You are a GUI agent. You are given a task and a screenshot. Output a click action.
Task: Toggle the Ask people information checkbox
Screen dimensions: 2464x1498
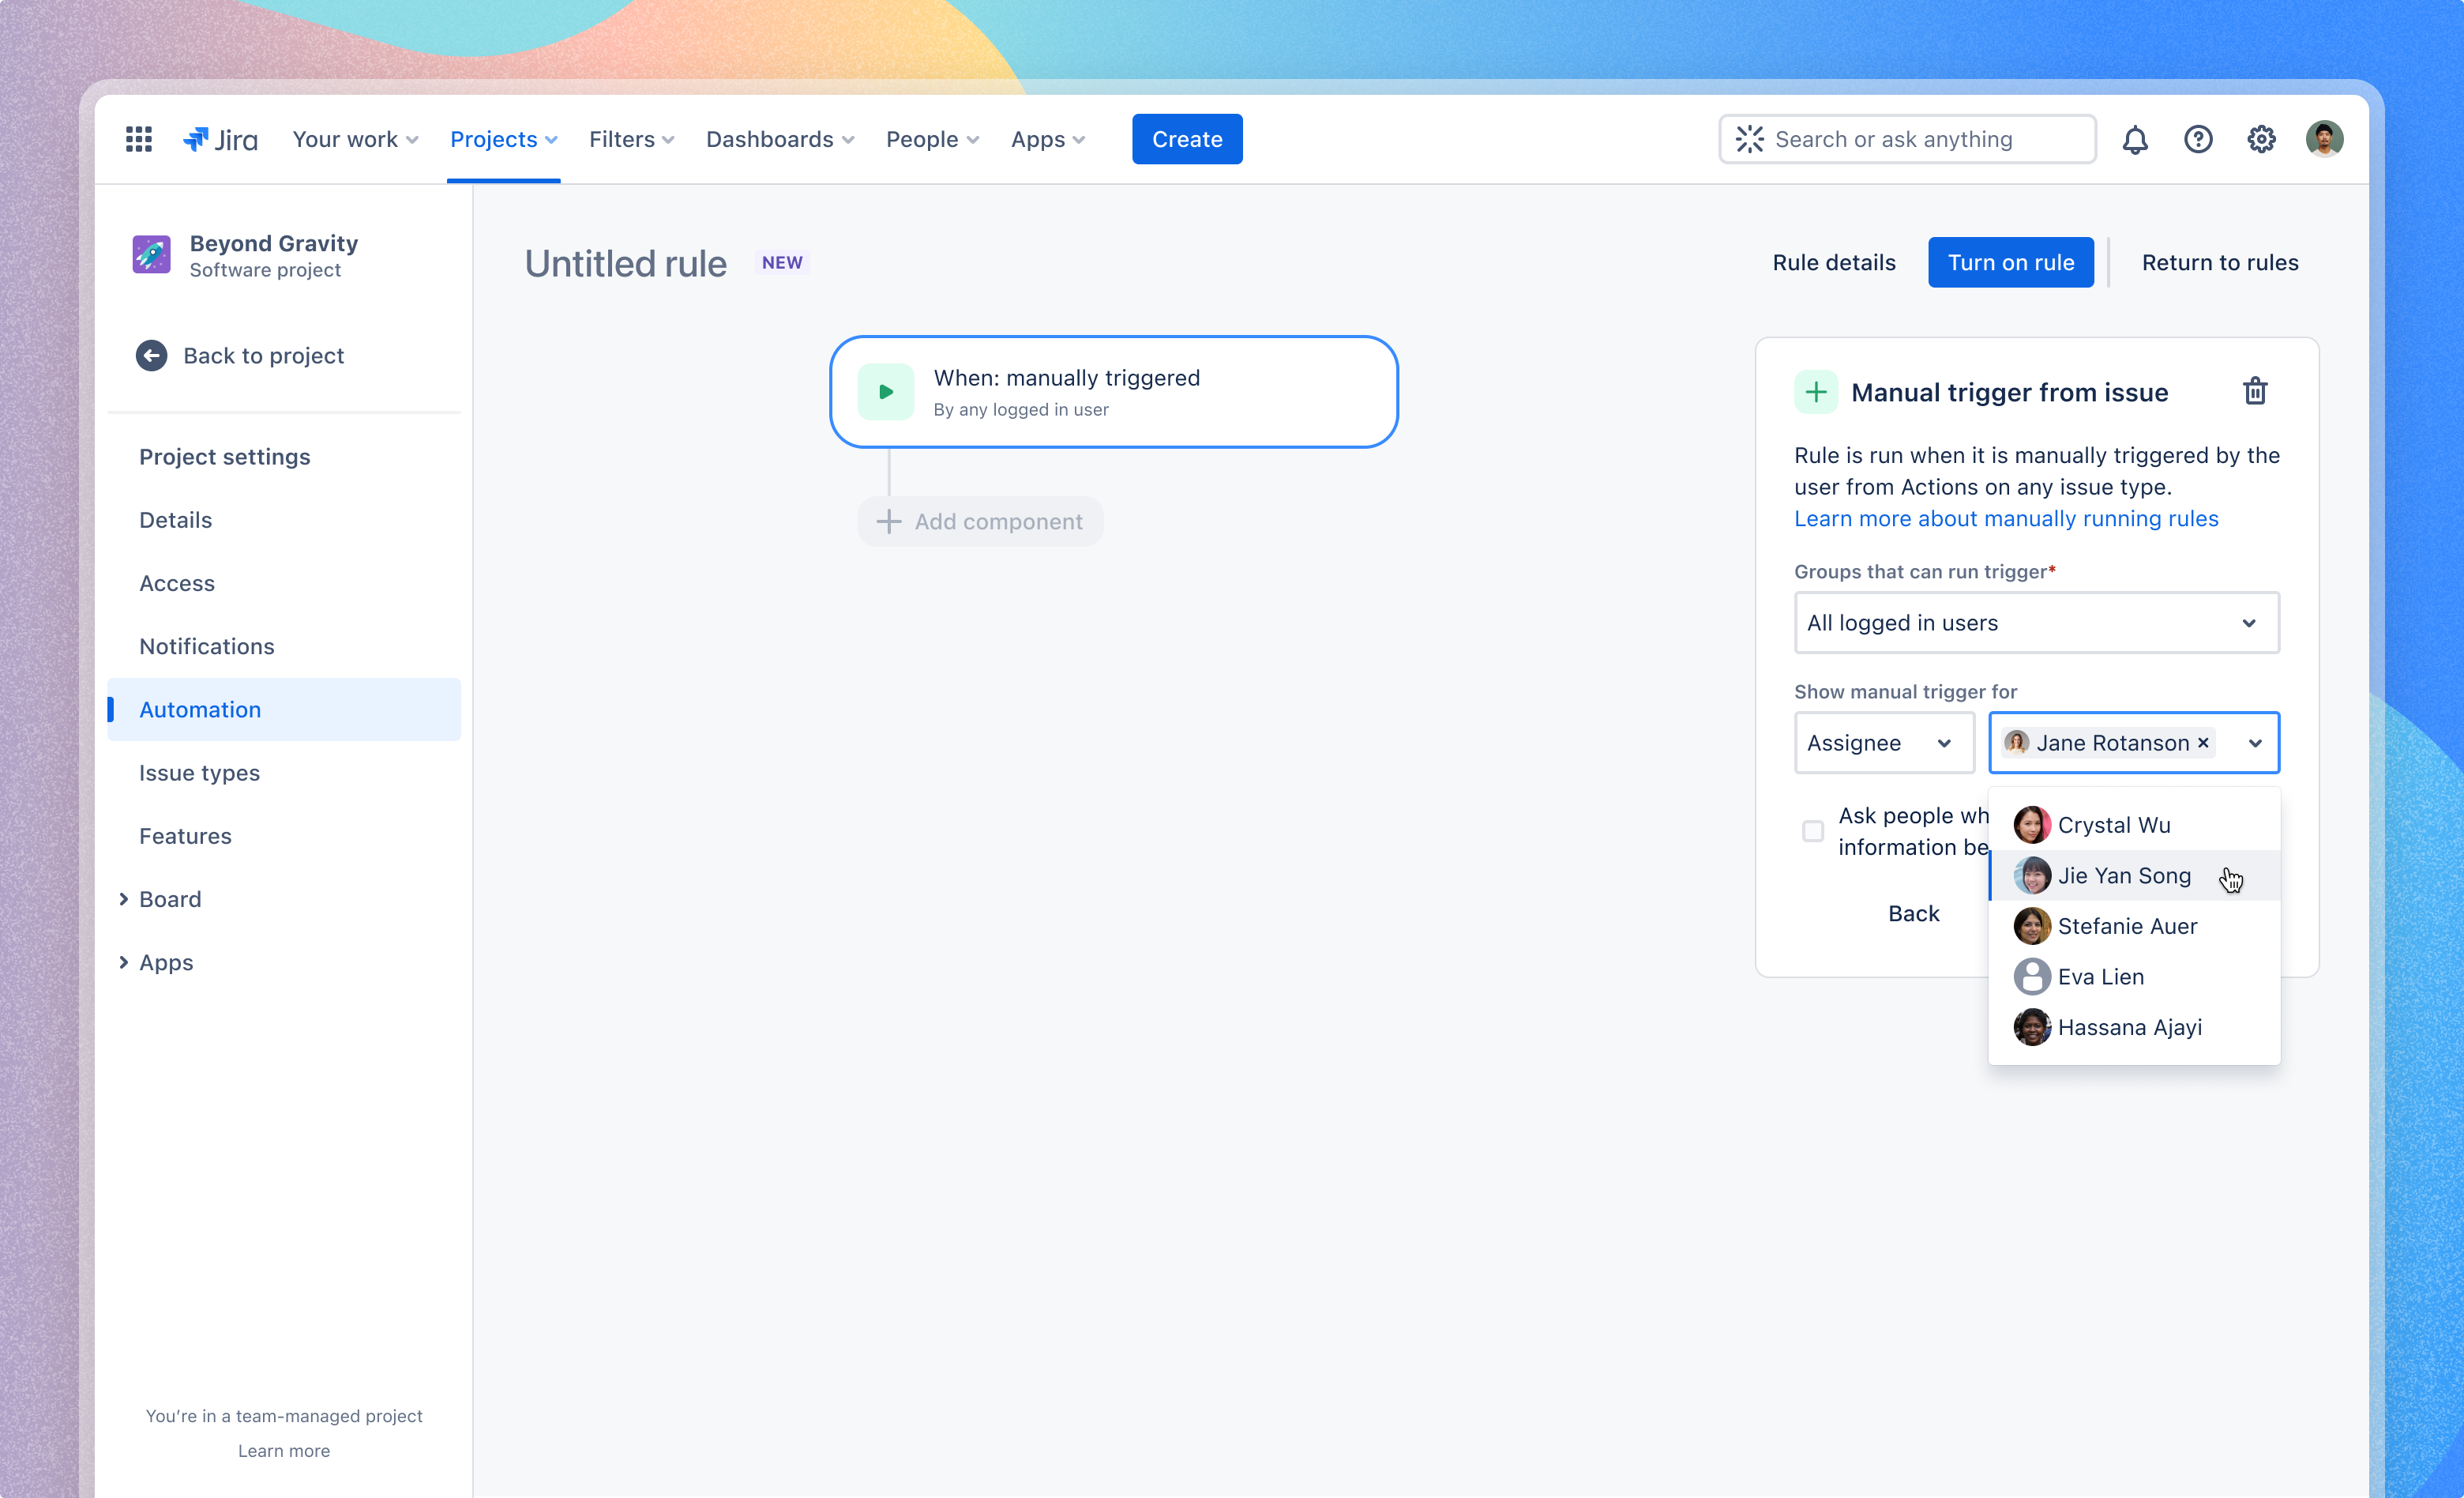pyautogui.click(x=1812, y=830)
